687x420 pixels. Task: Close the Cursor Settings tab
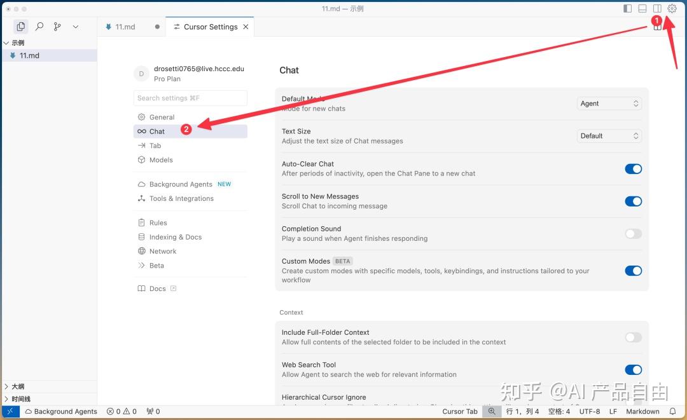(x=246, y=27)
